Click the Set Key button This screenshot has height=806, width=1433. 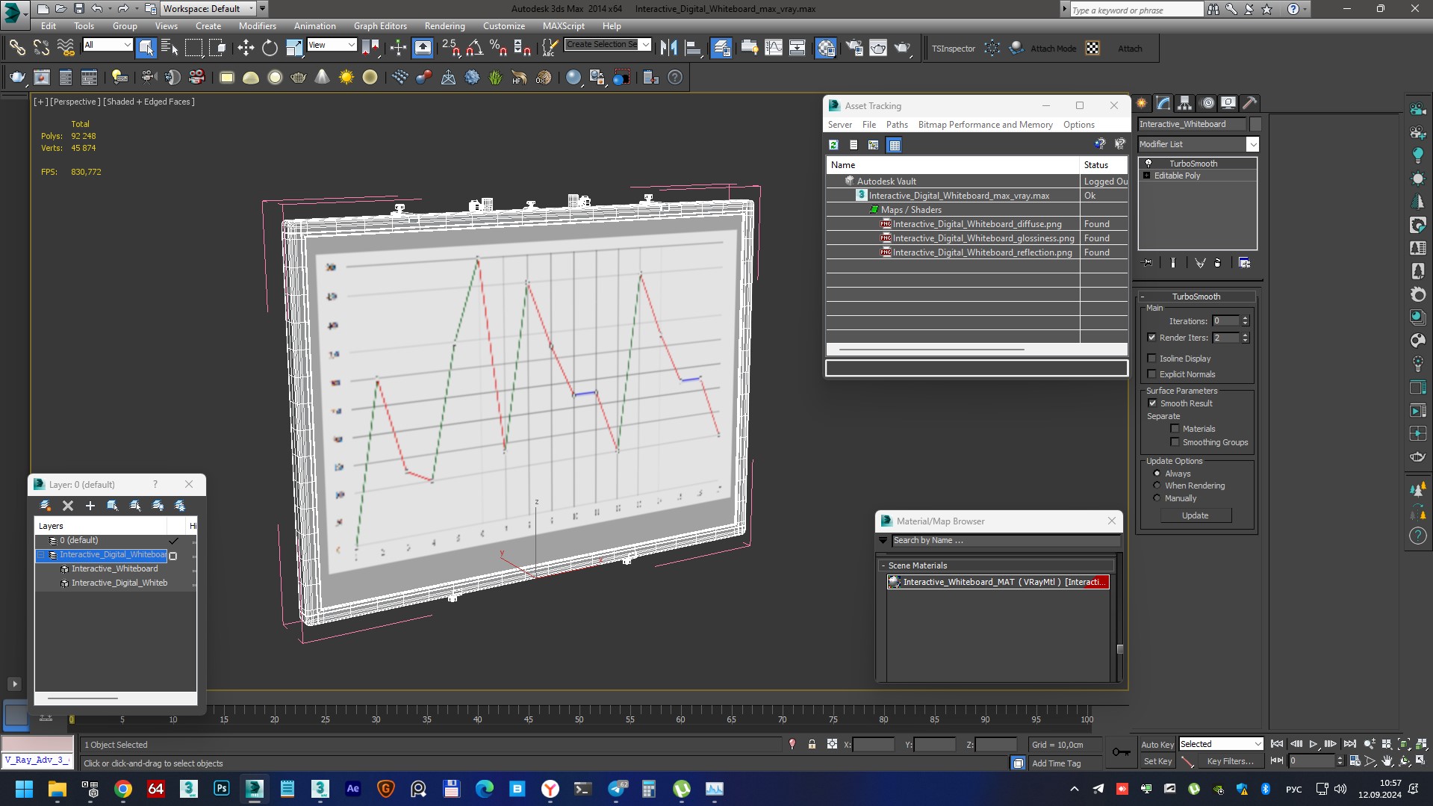1157,761
